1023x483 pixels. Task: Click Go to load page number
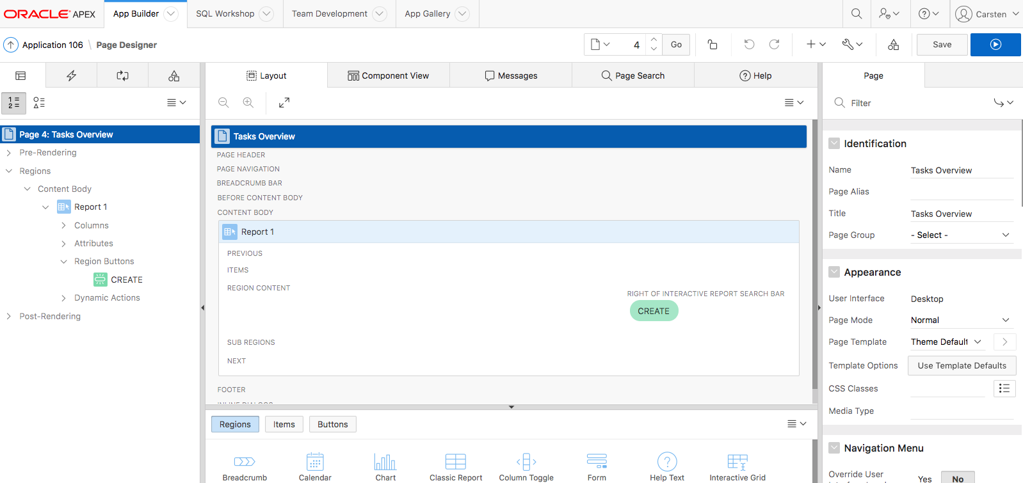pyautogui.click(x=676, y=45)
